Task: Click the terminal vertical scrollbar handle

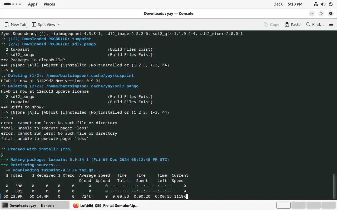Action: 335,186
